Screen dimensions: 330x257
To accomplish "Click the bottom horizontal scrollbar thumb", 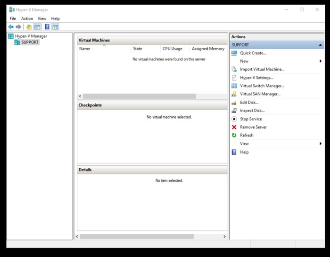I will pyautogui.click(x=137, y=237).
